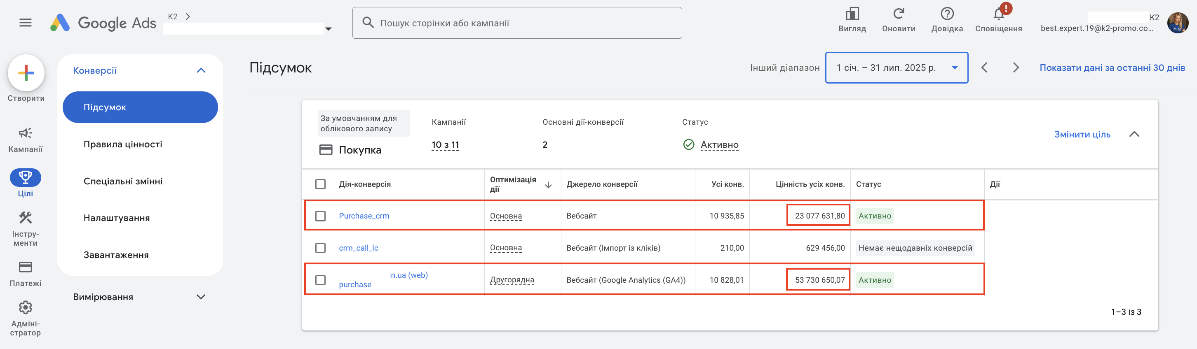Click the Створити plus button
Viewport: 1197px width, 349px height.
coord(26,73)
